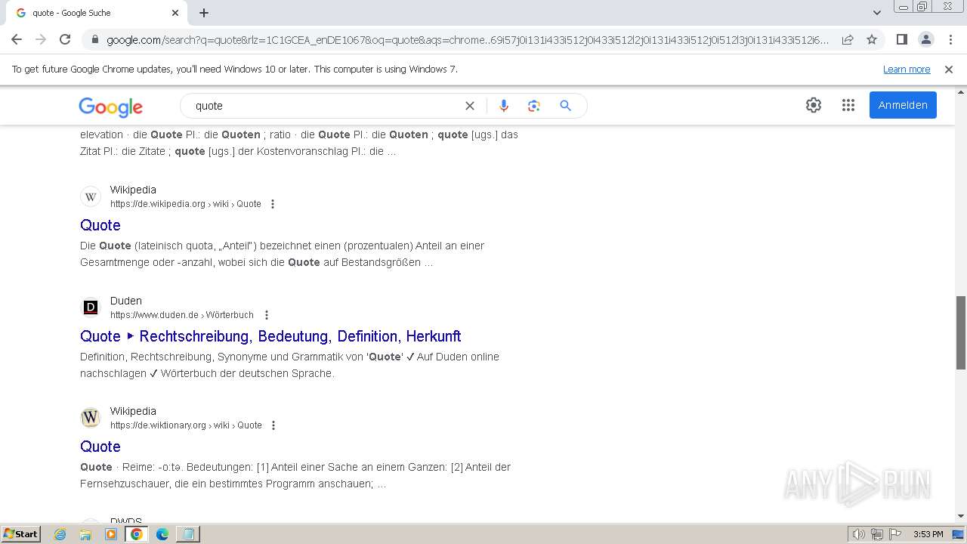Open volume control in system tray
Screen dimensions: 967x544
tap(859, 534)
